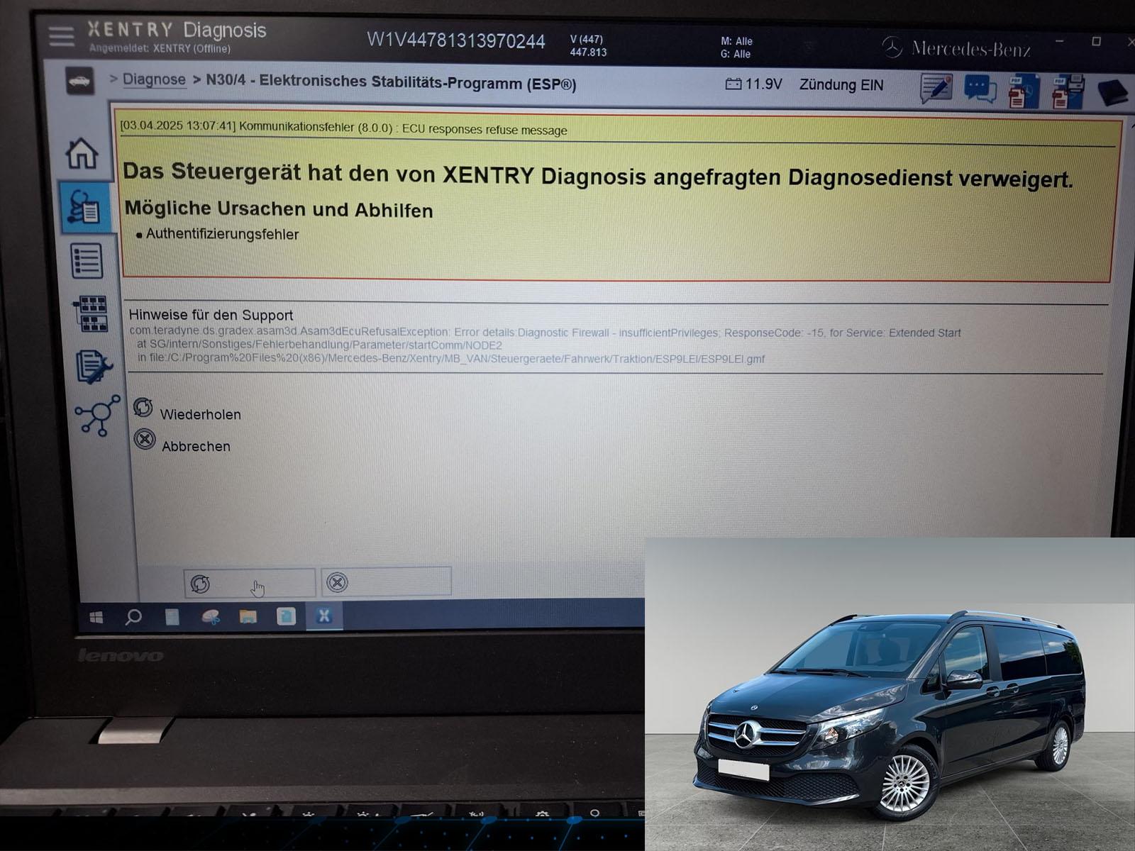Image resolution: width=1135 pixels, height=851 pixels.
Task: Open the blue chat bubbles icon
Action: pos(980,90)
